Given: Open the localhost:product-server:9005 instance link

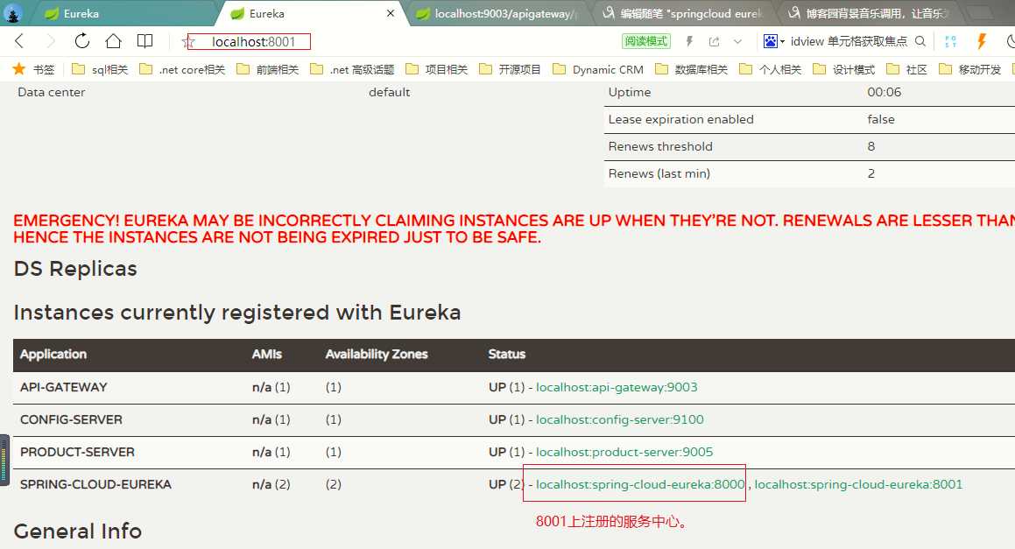Looking at the screenshot, I should point(624,452).
